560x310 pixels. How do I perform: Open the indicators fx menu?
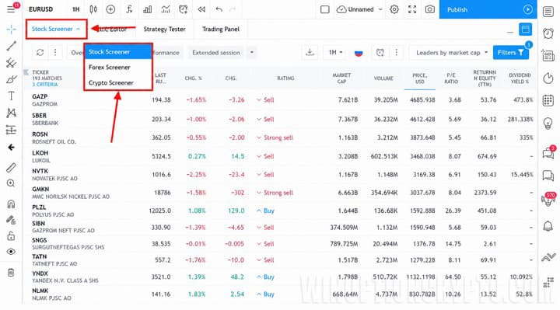point(129,9)
